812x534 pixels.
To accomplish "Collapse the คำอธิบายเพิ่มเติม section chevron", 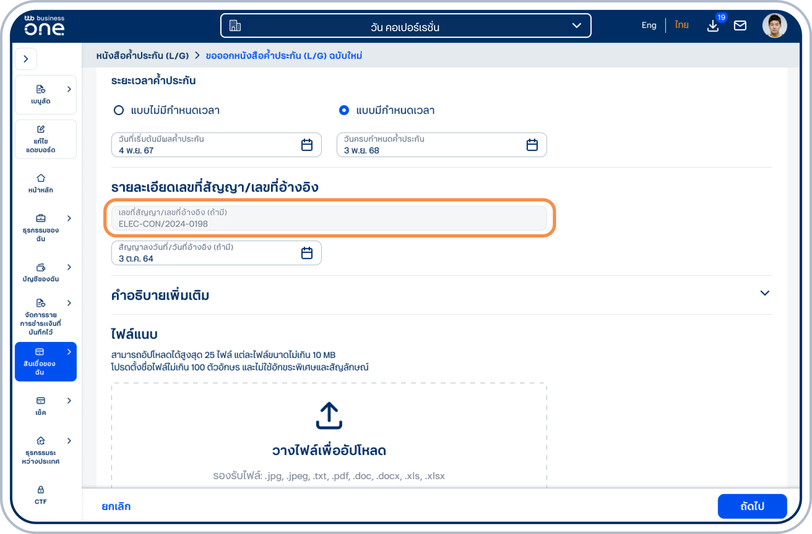I will 764,293.
